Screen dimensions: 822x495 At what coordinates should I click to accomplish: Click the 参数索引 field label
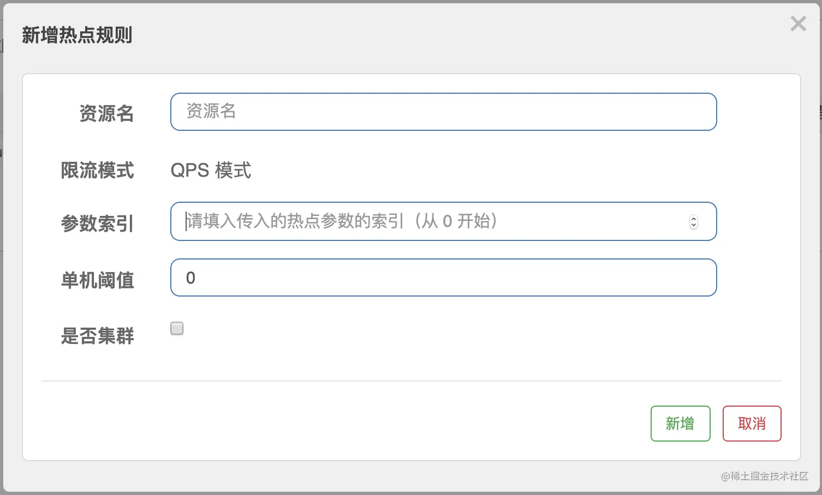coord(97,224)
